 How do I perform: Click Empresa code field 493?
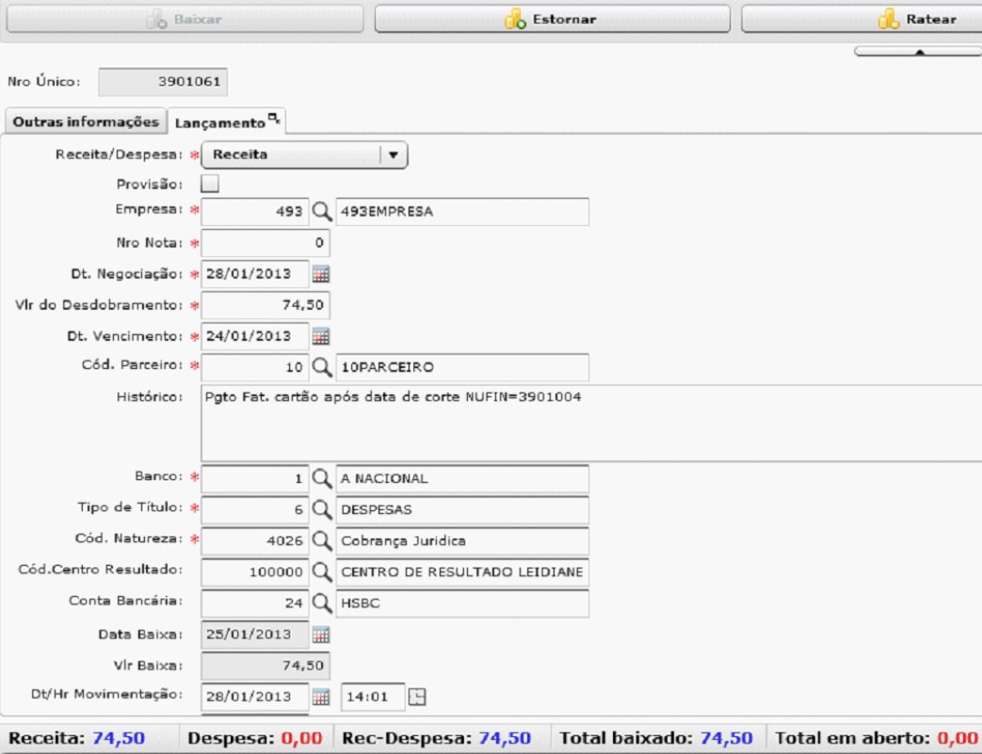click(255, 211)
